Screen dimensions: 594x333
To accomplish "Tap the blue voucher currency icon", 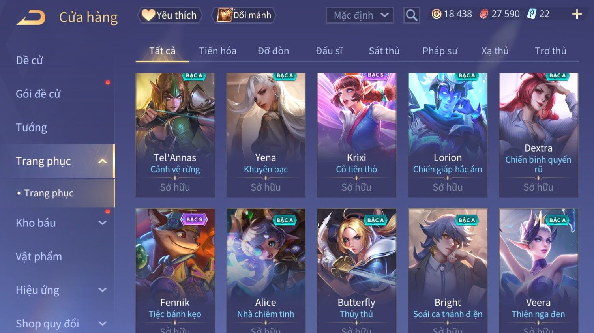I will pos(531,14).
